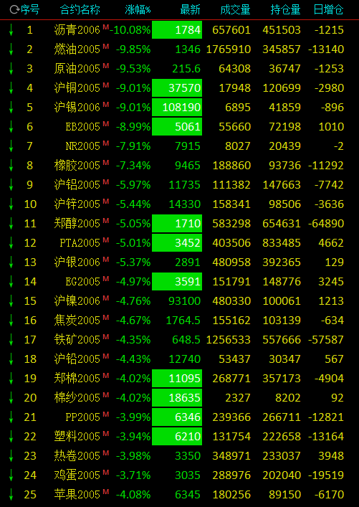Viewport: 359px width, 507px height.
Task: Click the open interest value 833485
Action: (x=282, y=243)
